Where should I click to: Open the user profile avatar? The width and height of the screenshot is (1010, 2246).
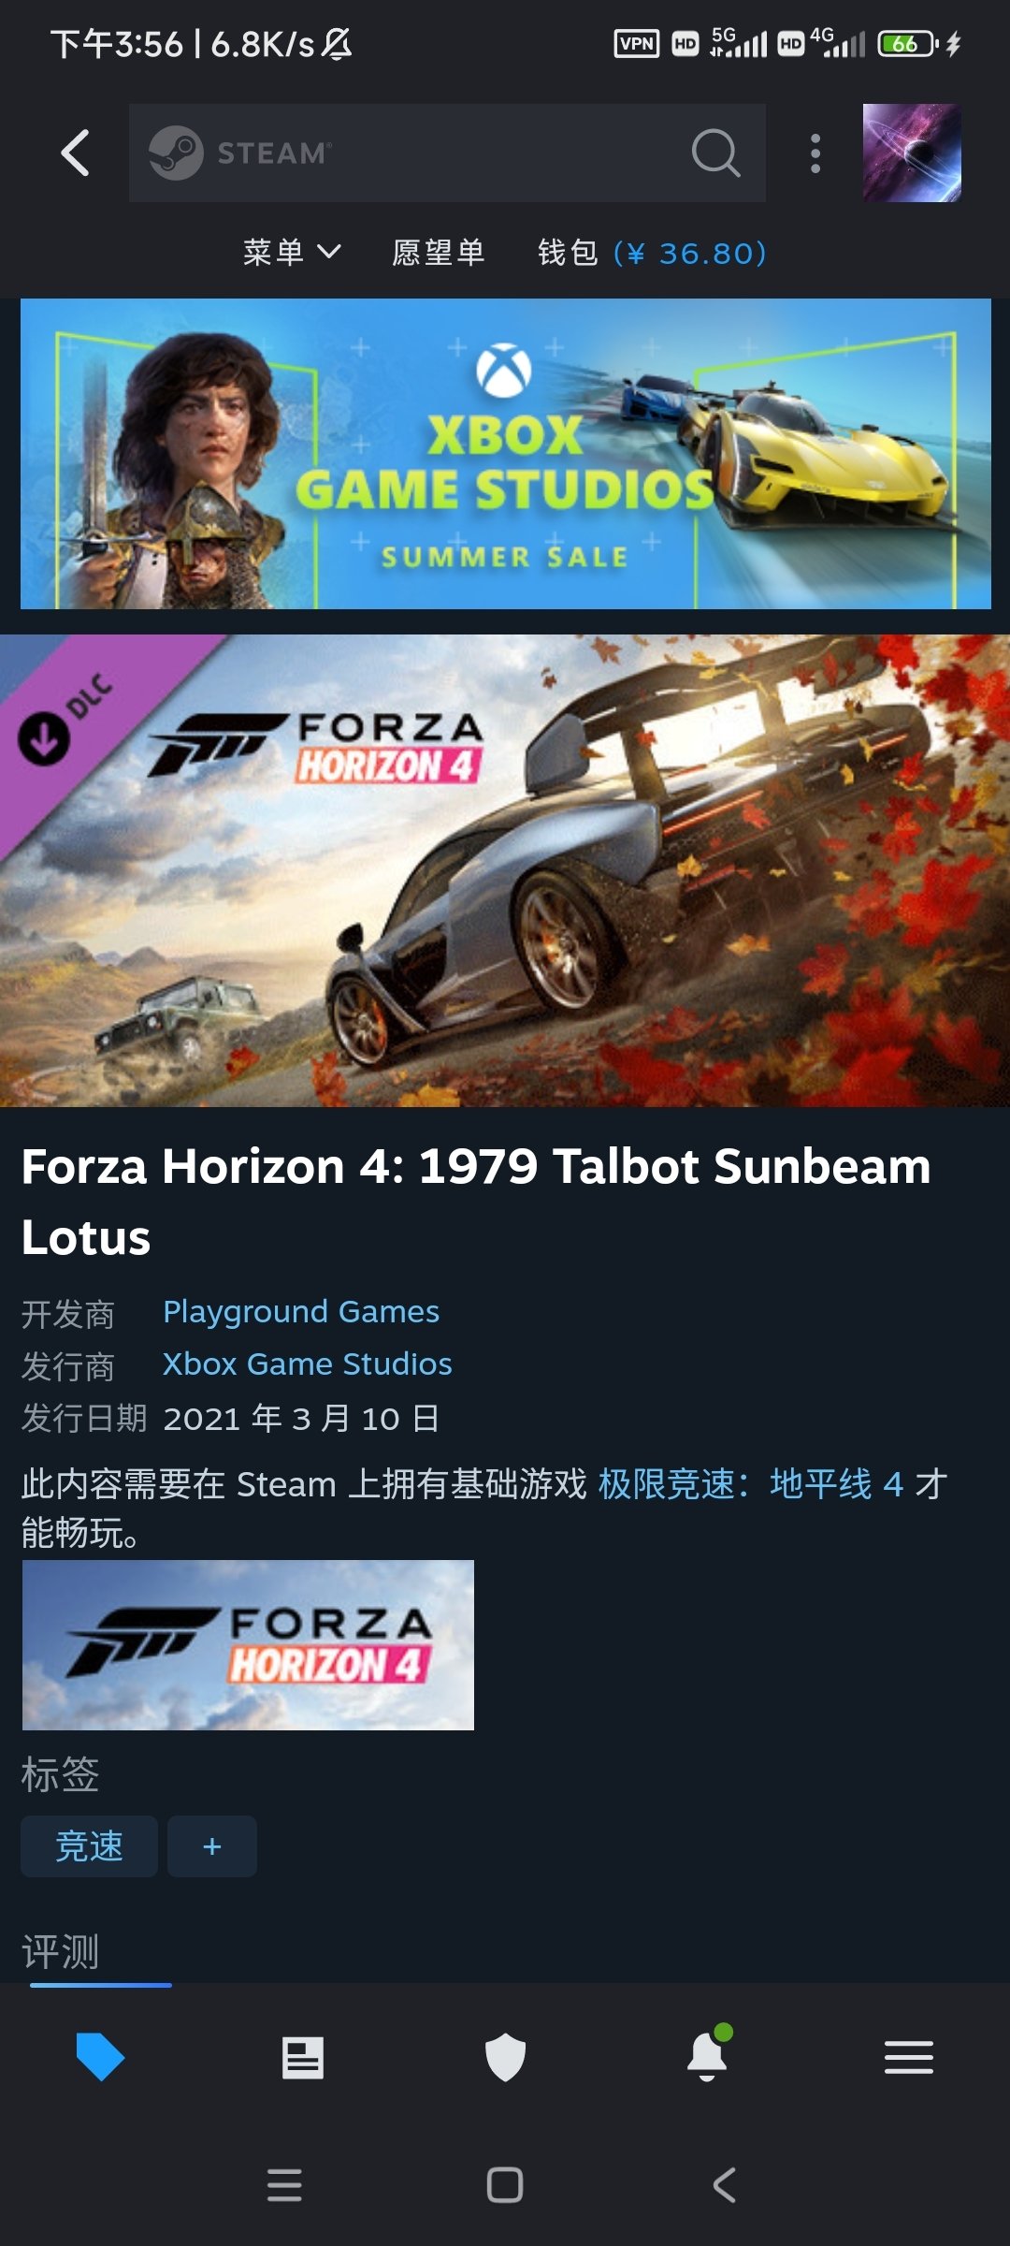click(912, 153)
